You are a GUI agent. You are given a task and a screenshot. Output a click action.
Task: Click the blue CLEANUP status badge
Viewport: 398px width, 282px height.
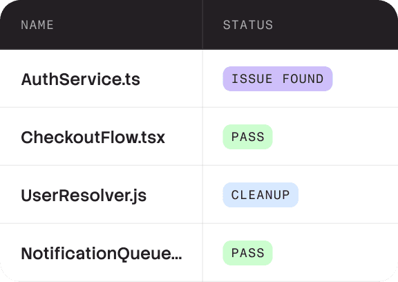[x=260, y=195]
